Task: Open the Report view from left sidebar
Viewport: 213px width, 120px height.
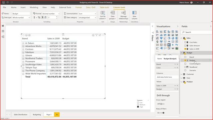Action: click(3, 26)
